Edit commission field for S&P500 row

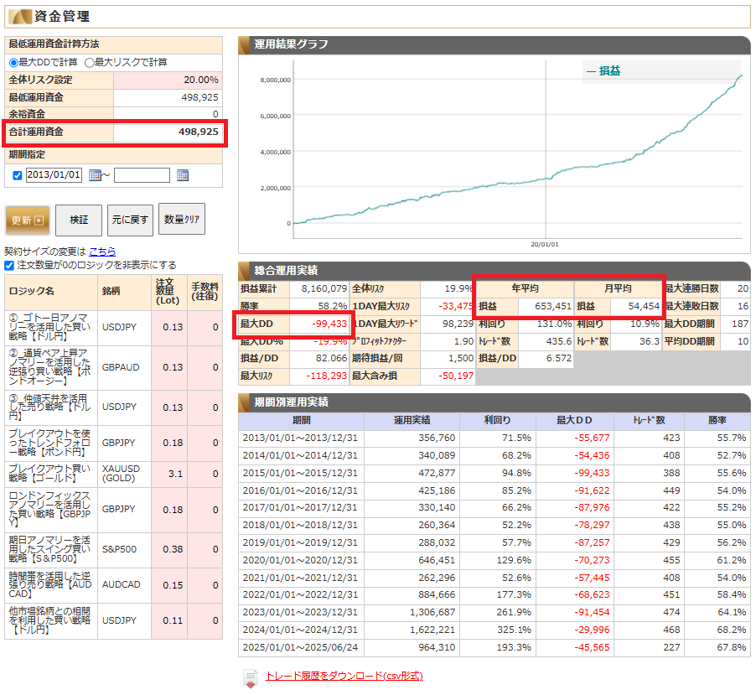click(205, 549)
